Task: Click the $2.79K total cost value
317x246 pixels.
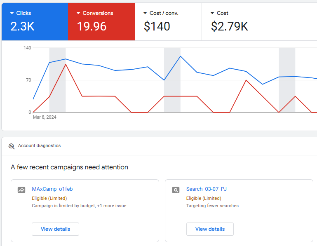Action: 229,27
